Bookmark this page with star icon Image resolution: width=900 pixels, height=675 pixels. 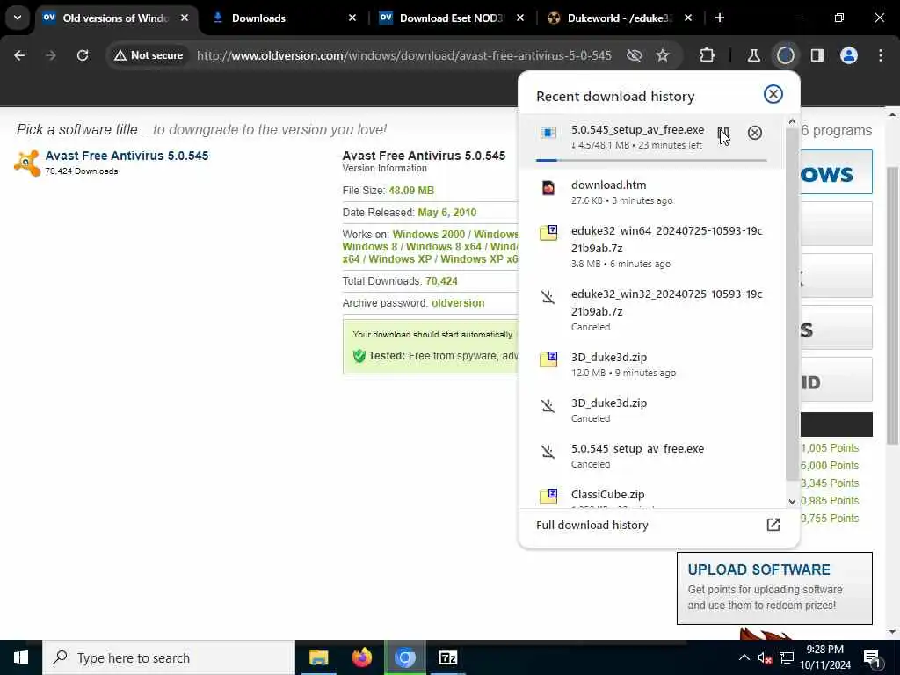(x=663, y=55)
